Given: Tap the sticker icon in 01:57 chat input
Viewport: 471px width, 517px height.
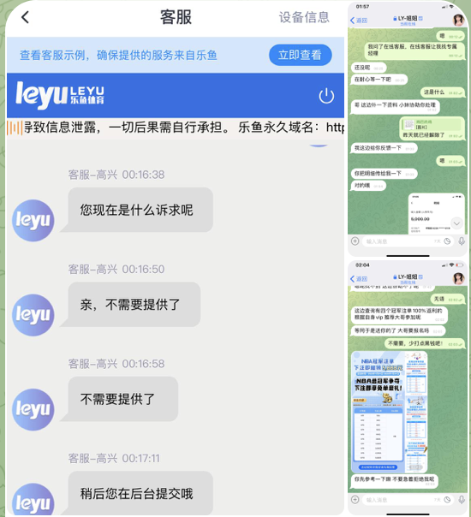Looking at the screenshot, I should tap(448, 241).
